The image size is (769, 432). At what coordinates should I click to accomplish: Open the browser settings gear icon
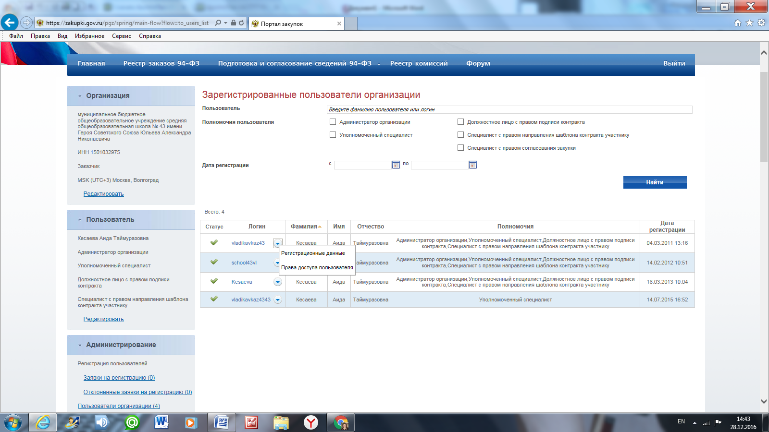761,23
